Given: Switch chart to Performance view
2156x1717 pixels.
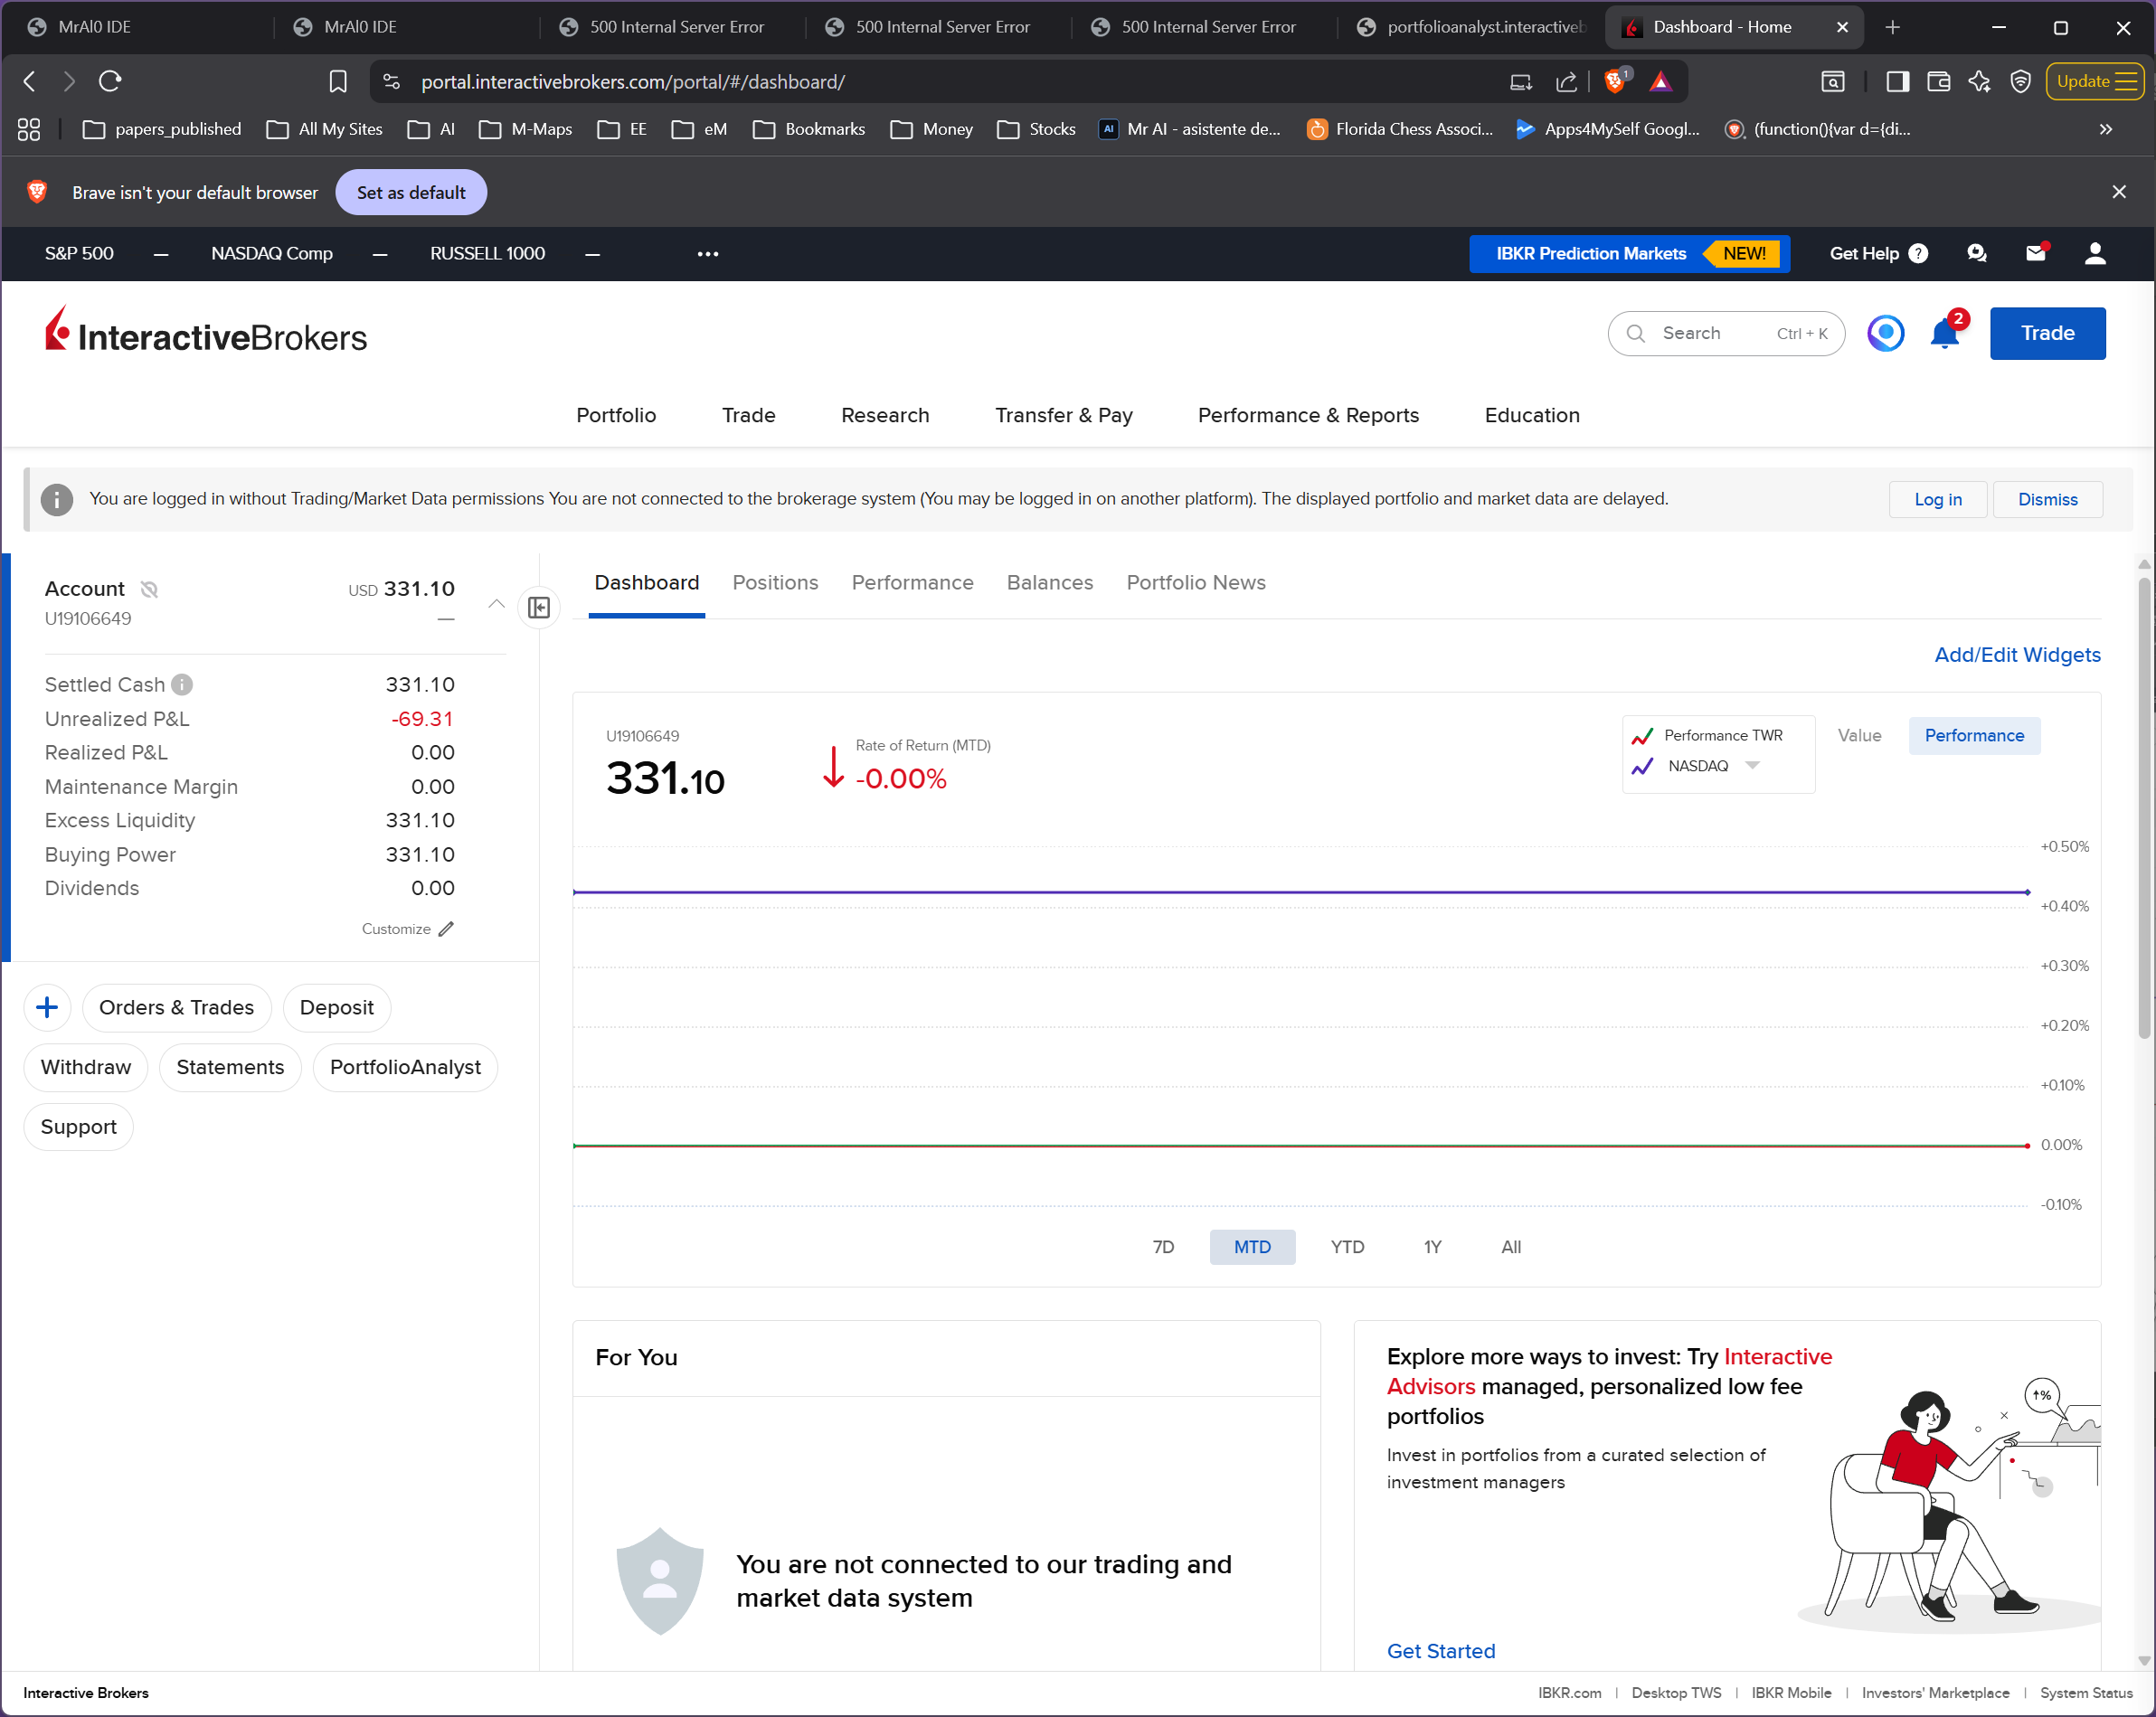Looking at the screenshot, I should pos(1974,735).
